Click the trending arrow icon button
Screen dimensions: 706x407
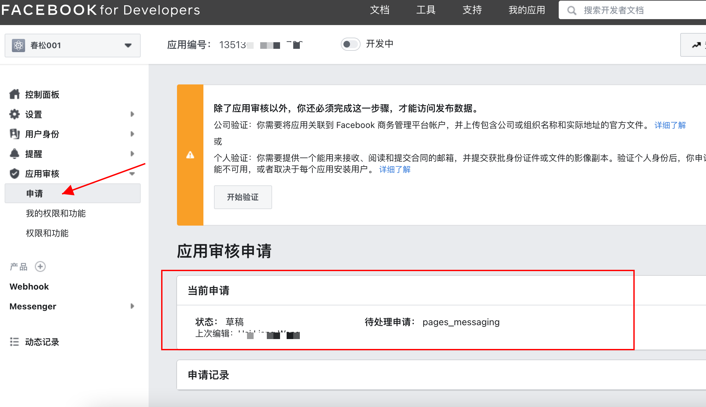pyautogui.click(x=696, y=45)
